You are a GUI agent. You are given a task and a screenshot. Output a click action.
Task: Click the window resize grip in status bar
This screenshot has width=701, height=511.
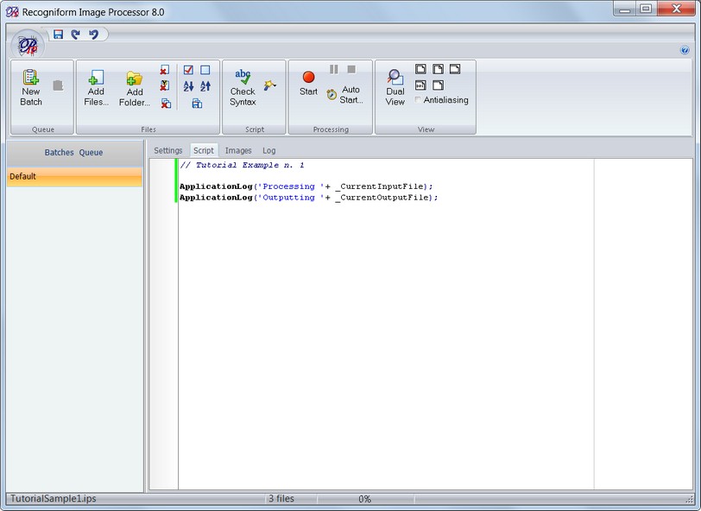point(690,500)
